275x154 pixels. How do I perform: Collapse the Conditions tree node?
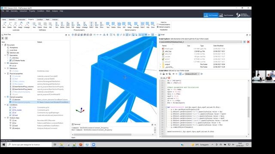point(5,105)
